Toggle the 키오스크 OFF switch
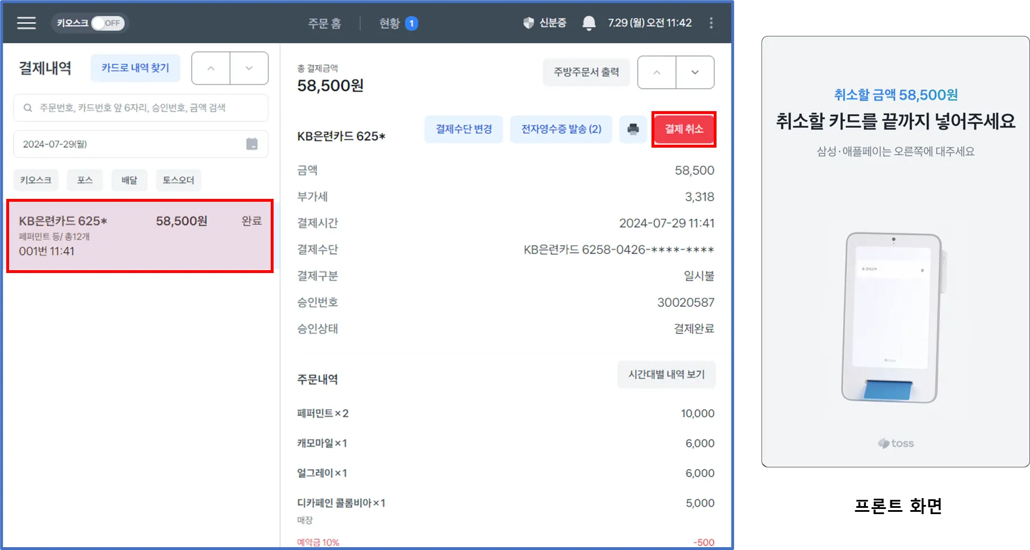The height and width of the screenshot is (550, 1030). 108,23
